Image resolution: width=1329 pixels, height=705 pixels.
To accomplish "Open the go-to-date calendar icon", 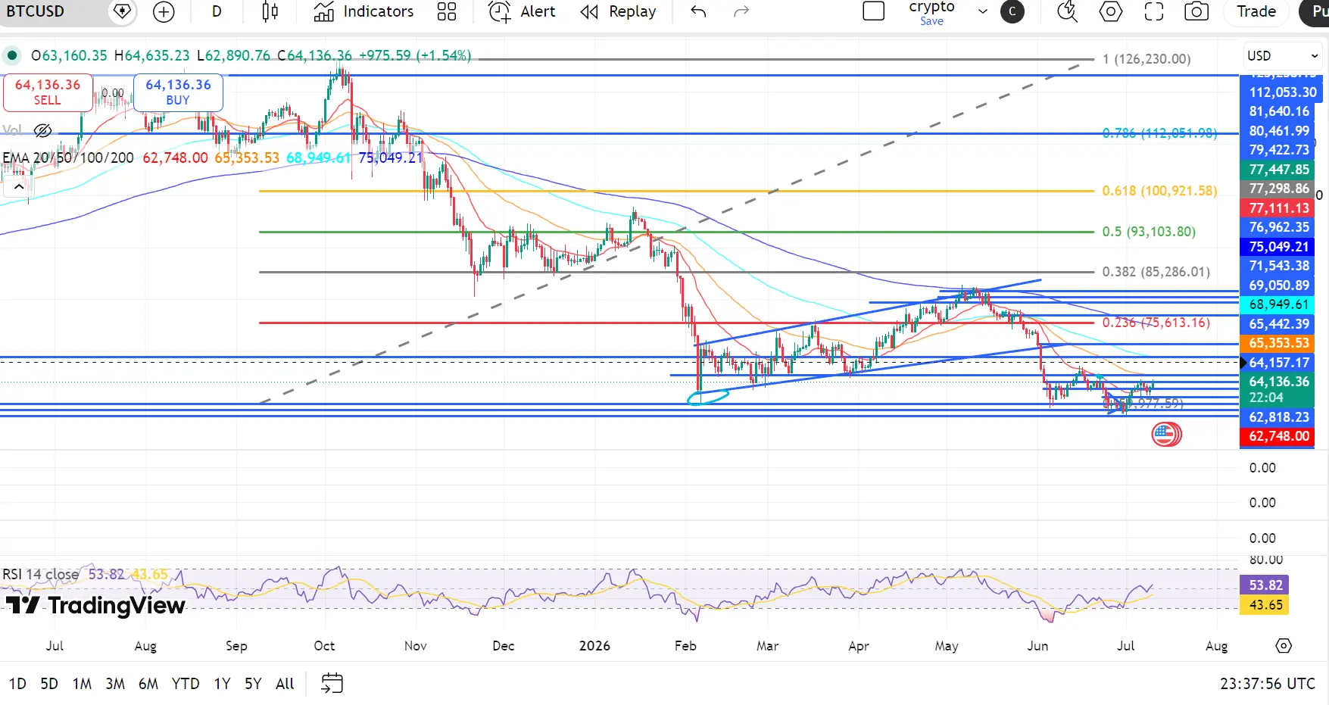I will click(332, 684).
